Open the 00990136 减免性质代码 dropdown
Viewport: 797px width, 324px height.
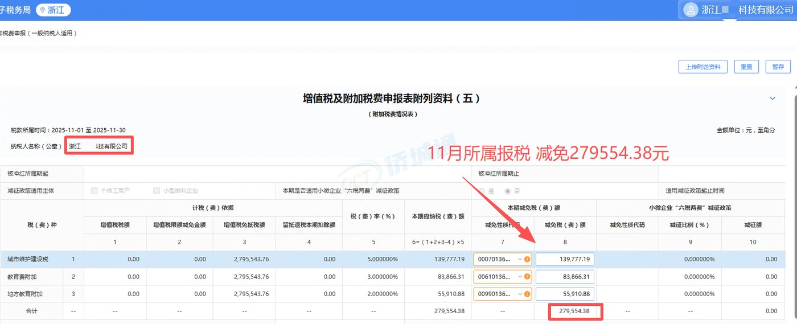click(503, 294)
